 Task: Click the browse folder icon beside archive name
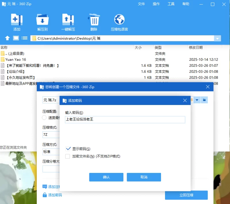pos(204,100)
